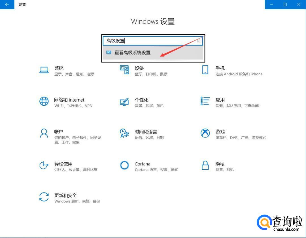Clear the search box with the X
Screen dimensions: 306x238
tap(198, 41)
